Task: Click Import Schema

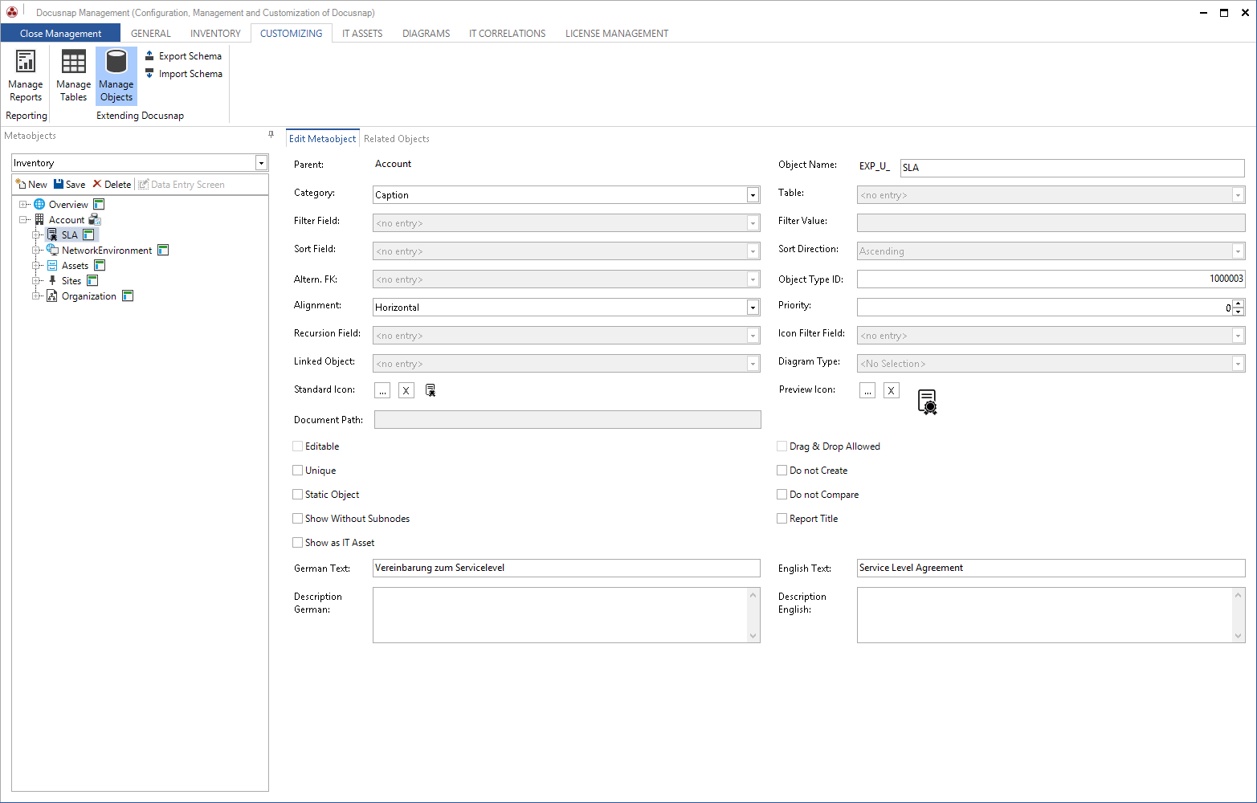Action: (x=183, y=74)
